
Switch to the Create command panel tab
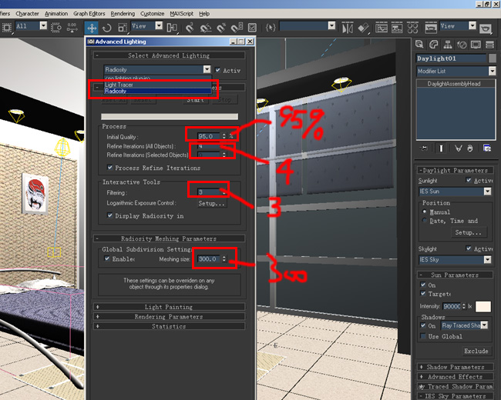(419, 45)
